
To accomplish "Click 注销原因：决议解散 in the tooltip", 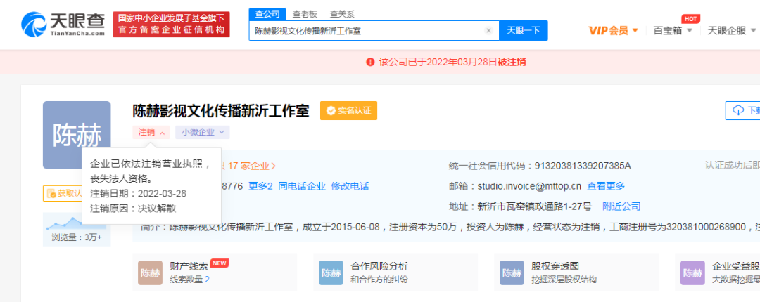I will 133,209.
